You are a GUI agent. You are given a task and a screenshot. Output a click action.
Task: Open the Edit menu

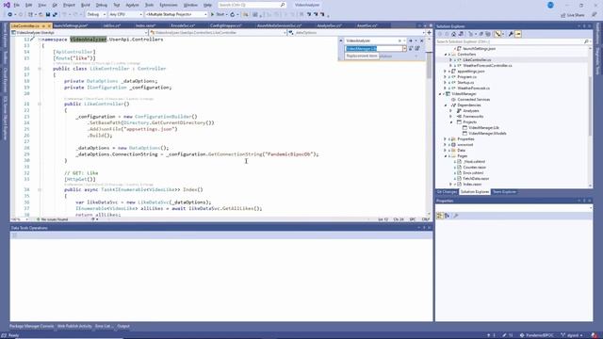coord(29,5)
